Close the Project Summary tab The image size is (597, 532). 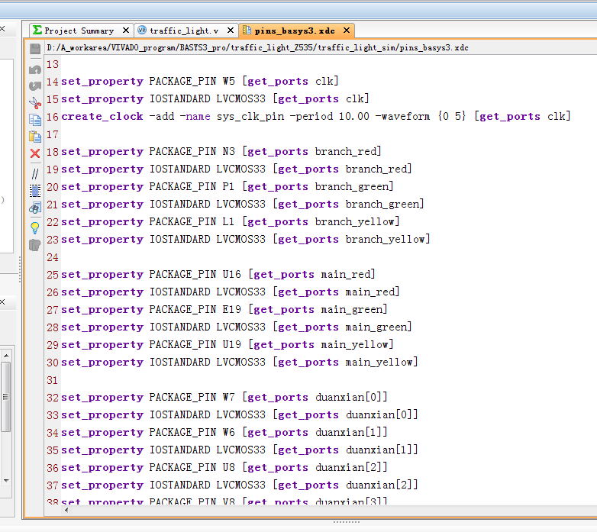[126, 31]
